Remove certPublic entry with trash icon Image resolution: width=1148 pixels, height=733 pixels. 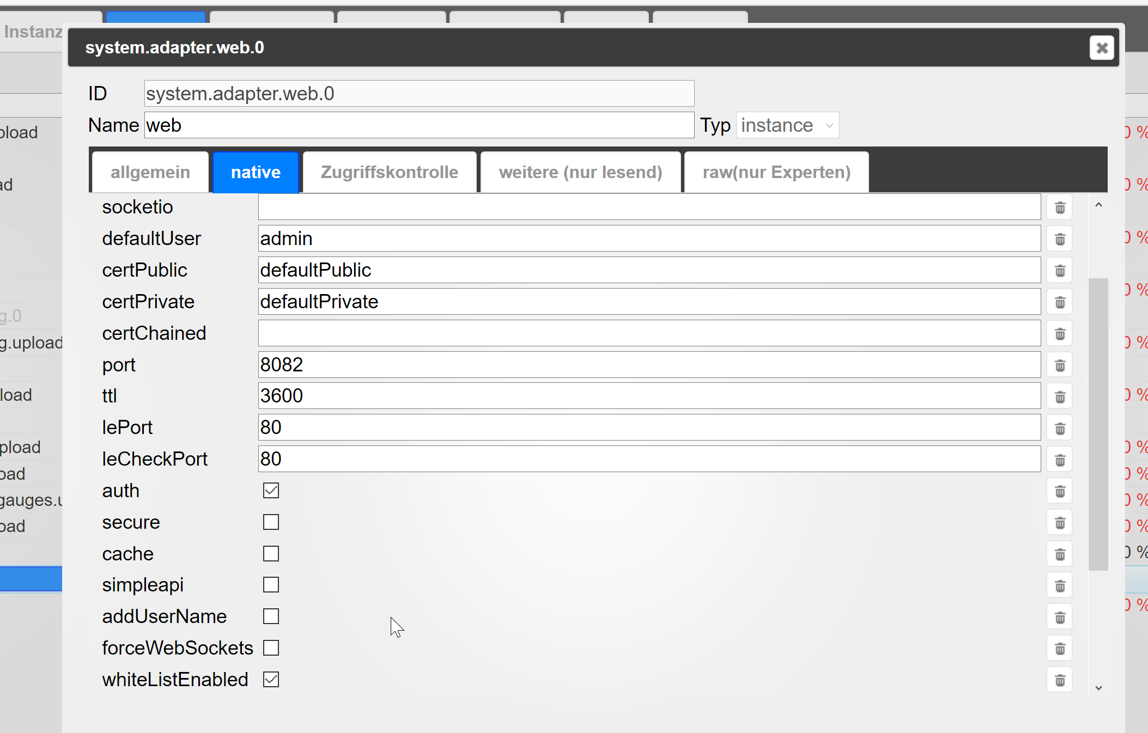(1060, 271)
